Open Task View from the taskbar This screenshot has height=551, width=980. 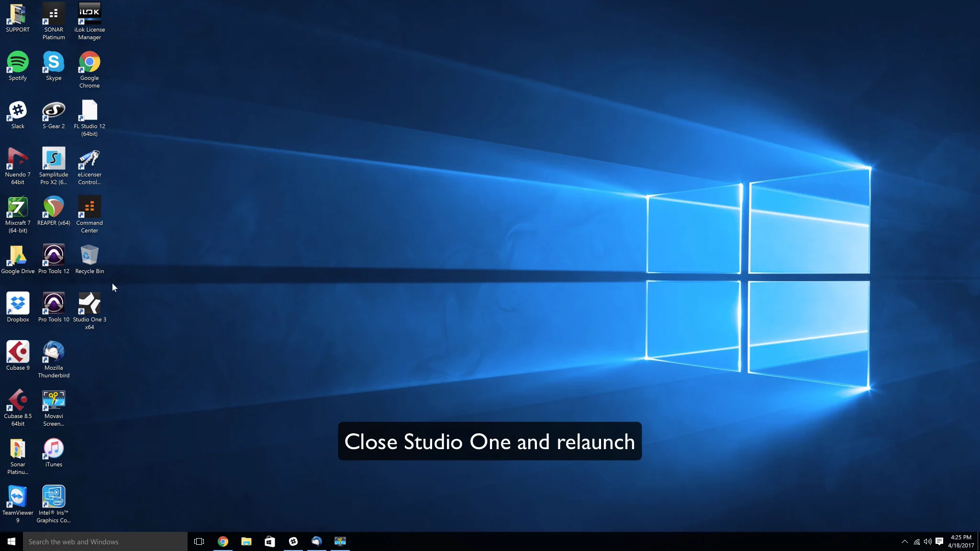point(199,541)
